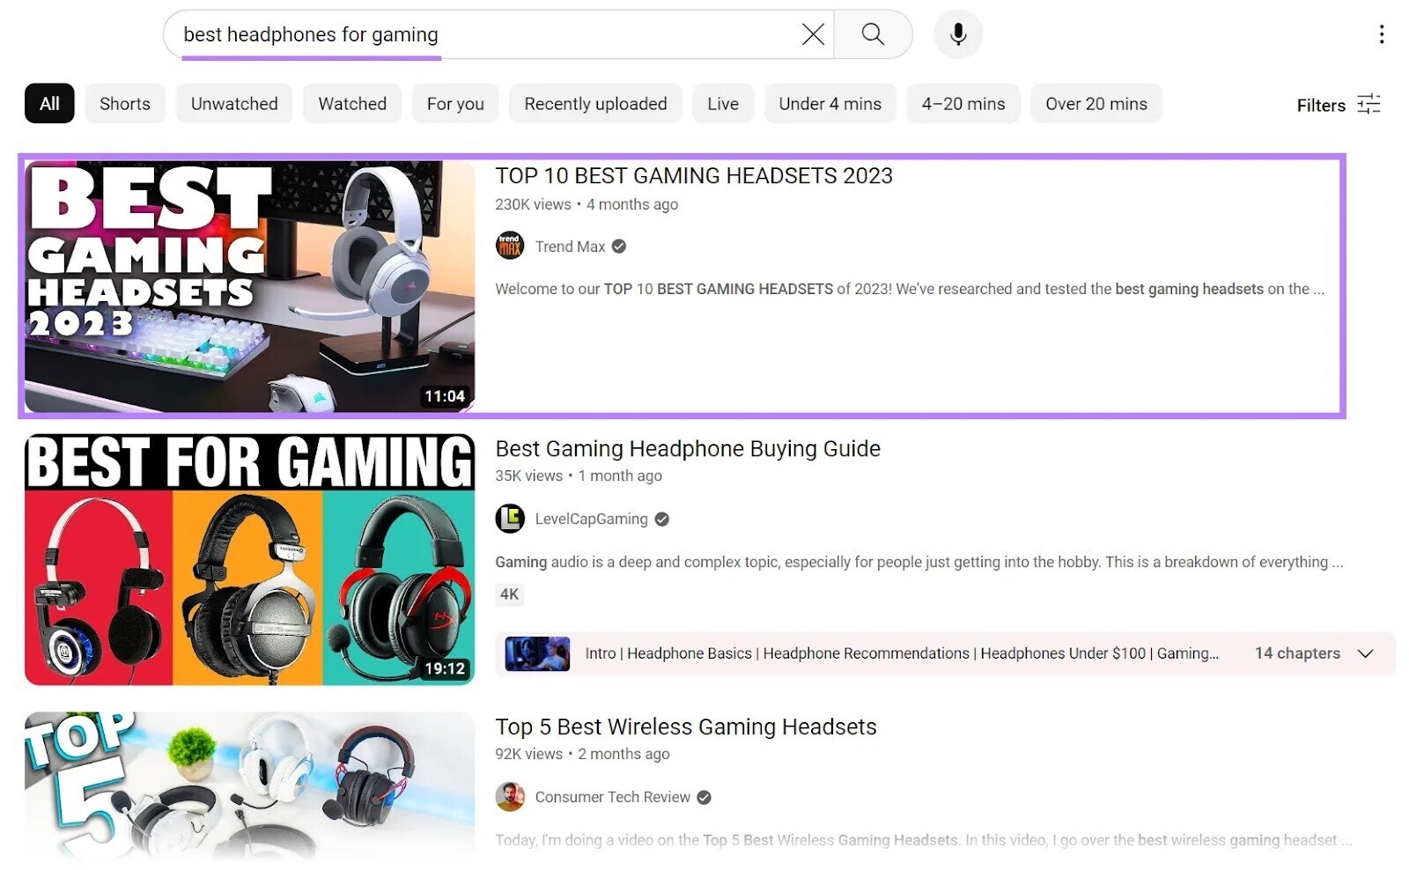Select the Under 4 mins duration filter
The image size is (1409, 870).
point(829,103)
